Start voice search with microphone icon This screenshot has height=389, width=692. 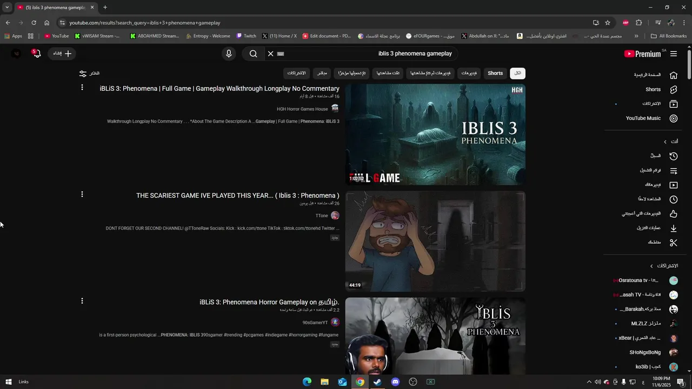tap(229, 53)
